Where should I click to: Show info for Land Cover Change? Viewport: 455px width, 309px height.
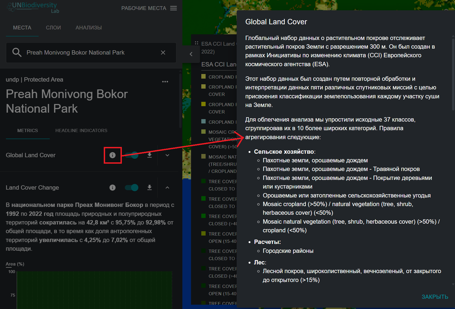[x=112, y=188]
